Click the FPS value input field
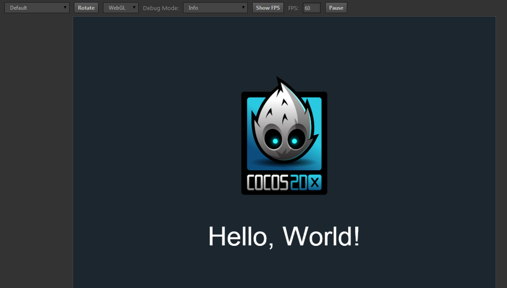The height and width of the screenshot is (288, 507). [x=312, y=8]
